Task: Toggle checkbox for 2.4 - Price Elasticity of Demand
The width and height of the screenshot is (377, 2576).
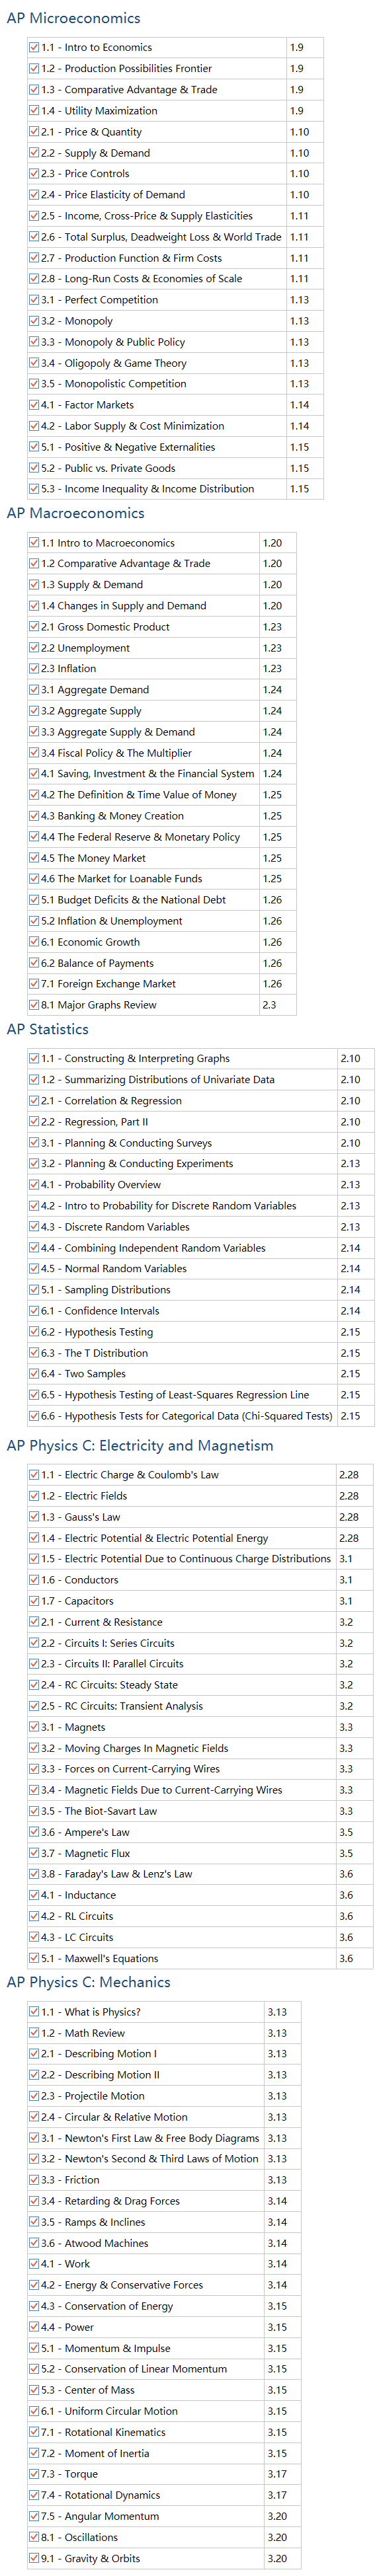Action: (35, 195)
